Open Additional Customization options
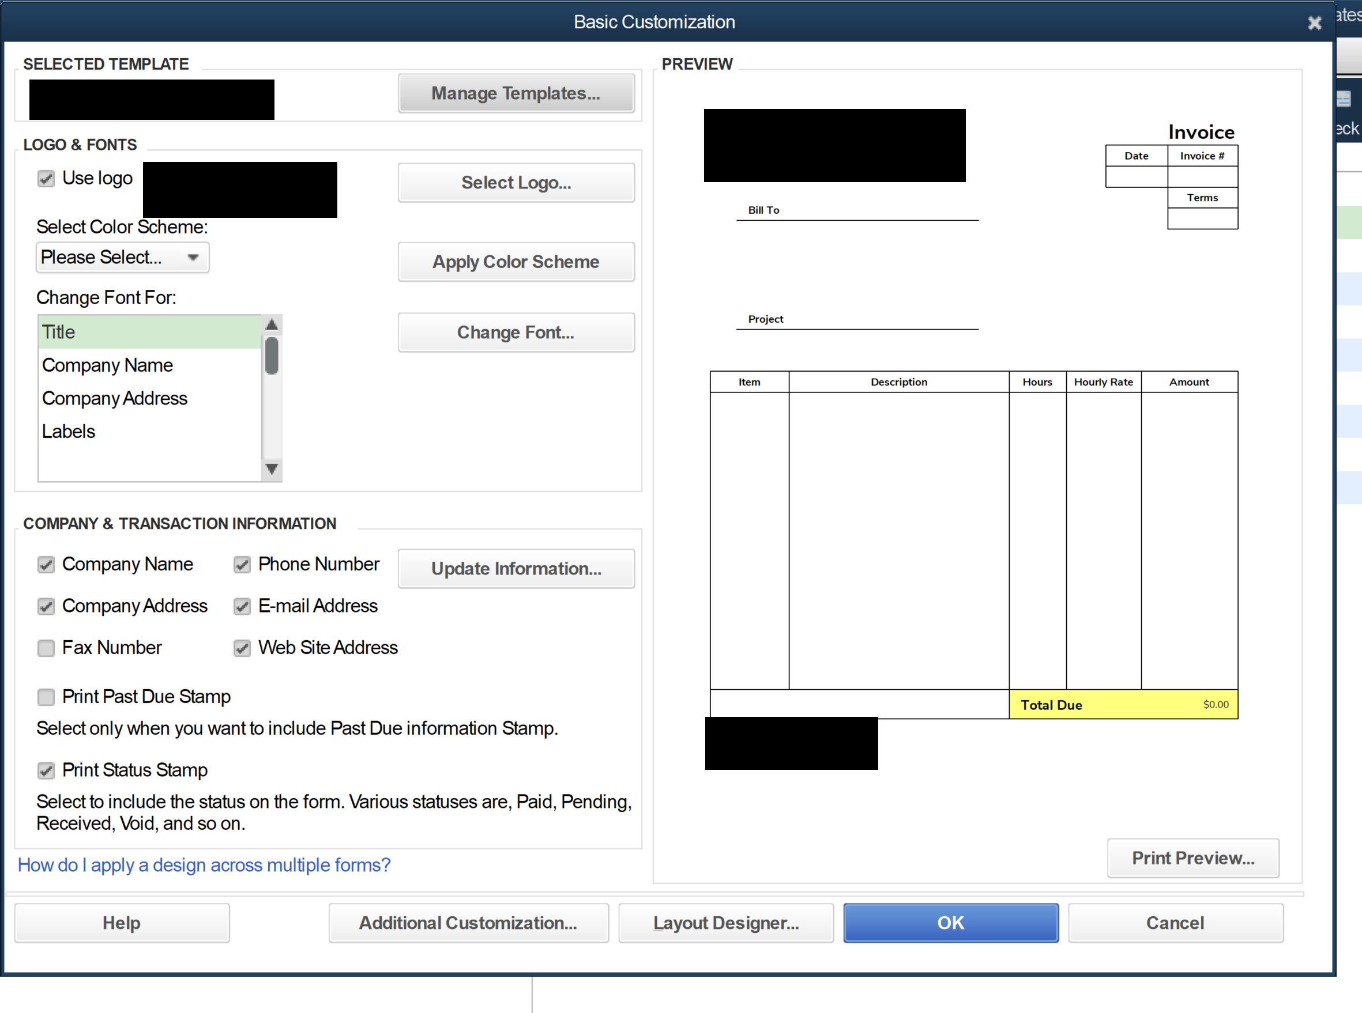Screen dimensions: 1362x1013 [468, 923]
